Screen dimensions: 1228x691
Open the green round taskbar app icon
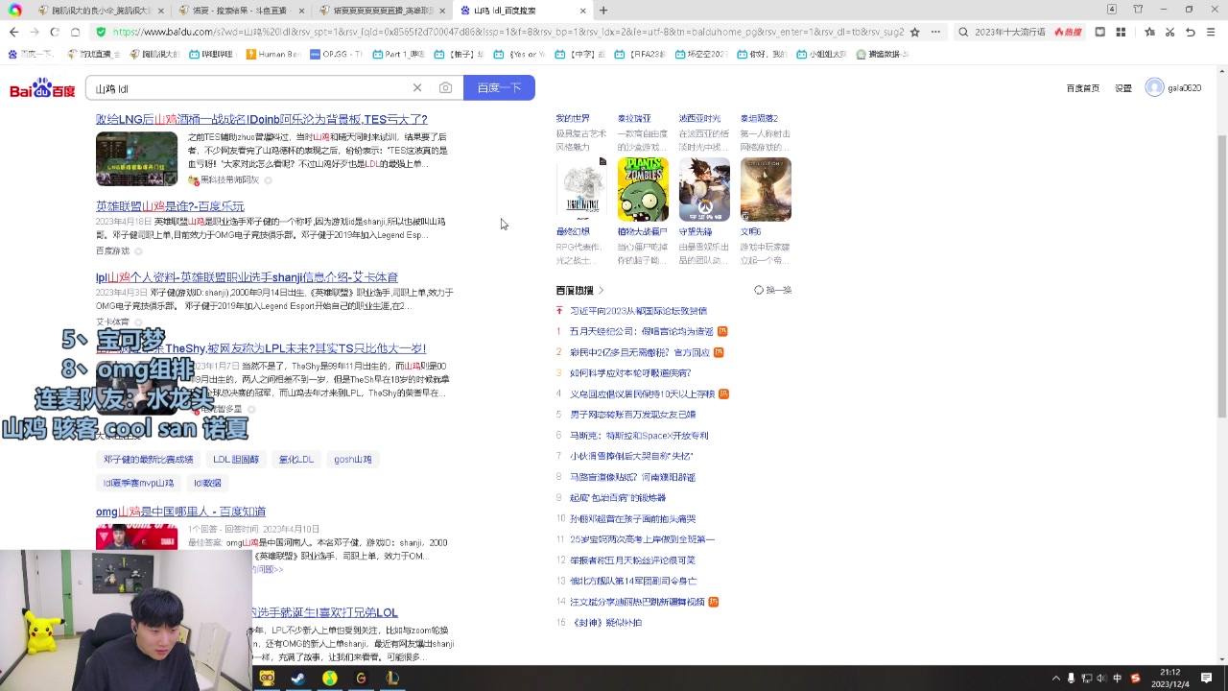(x=329, y=678)
